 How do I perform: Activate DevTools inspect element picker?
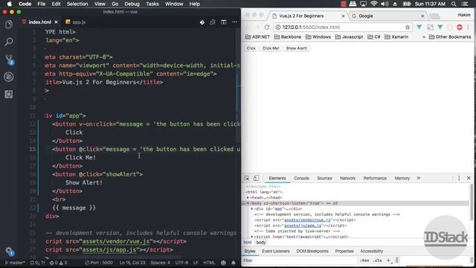tap(247, 179)
